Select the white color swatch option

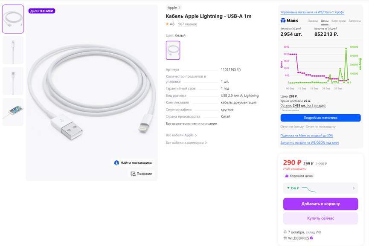coord(173,50)
